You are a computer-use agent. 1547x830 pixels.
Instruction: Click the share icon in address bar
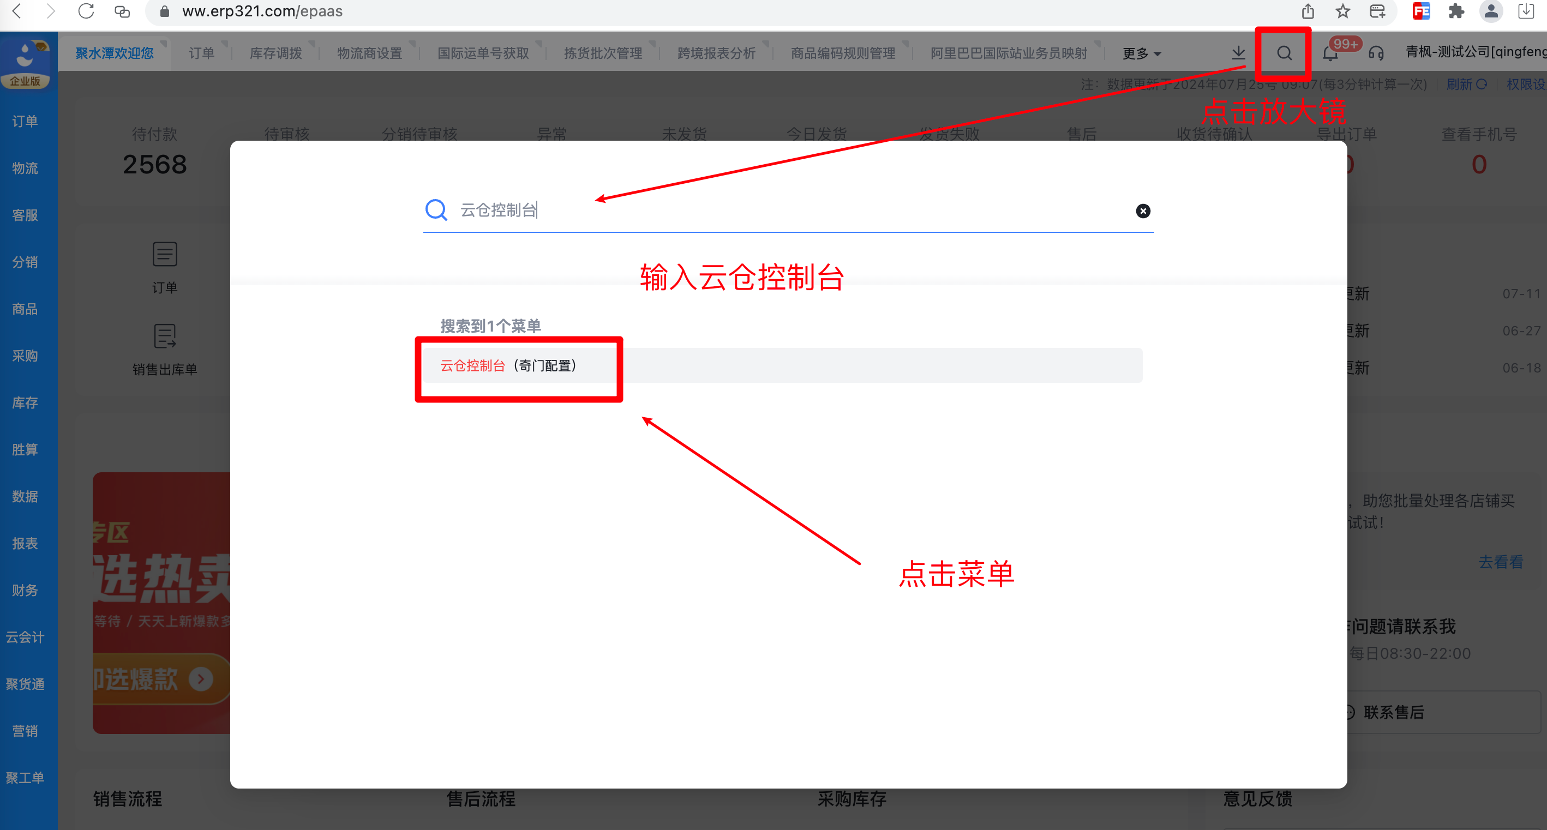[1308, 11]
